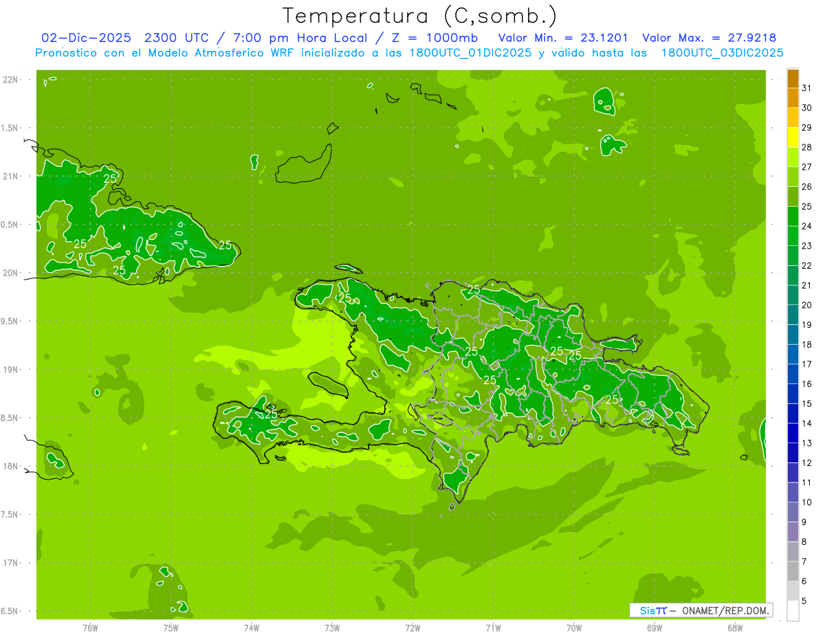825x637 pixels.
Task: Click the colorbar label '19'
Action: pyautogui.click(x=807, y=324)
